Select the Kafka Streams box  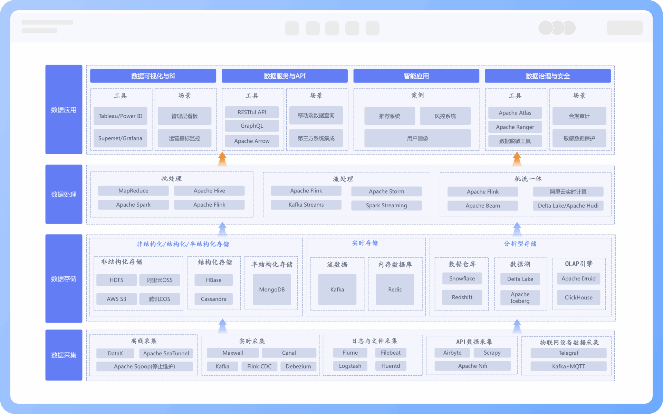[x=306, y=205]
